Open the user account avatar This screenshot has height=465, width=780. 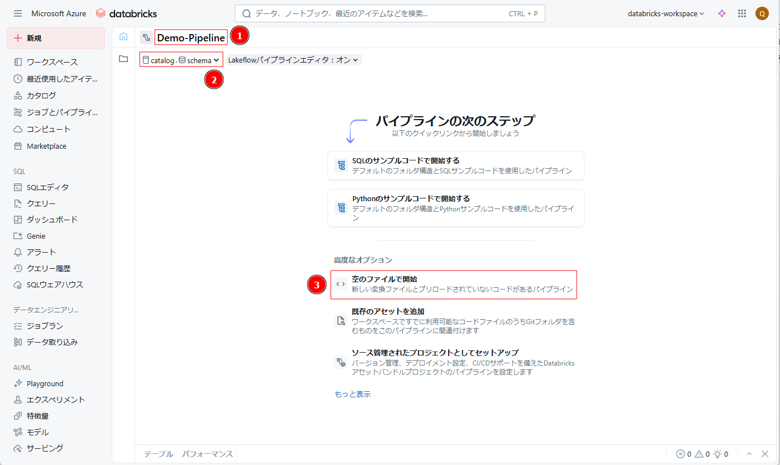(762, 13)
